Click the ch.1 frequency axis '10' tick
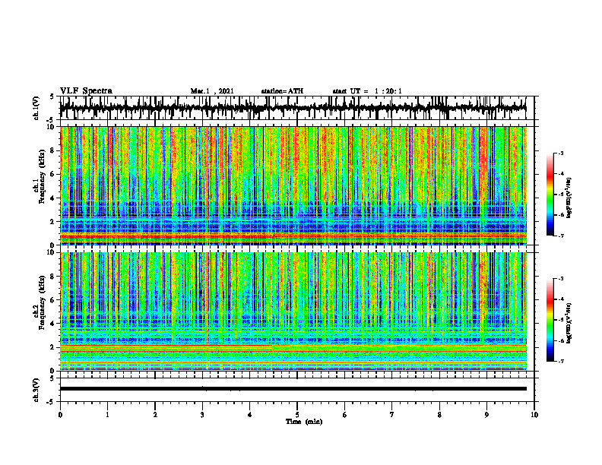This screenshot has width=602, height=465. pos(52,127)
